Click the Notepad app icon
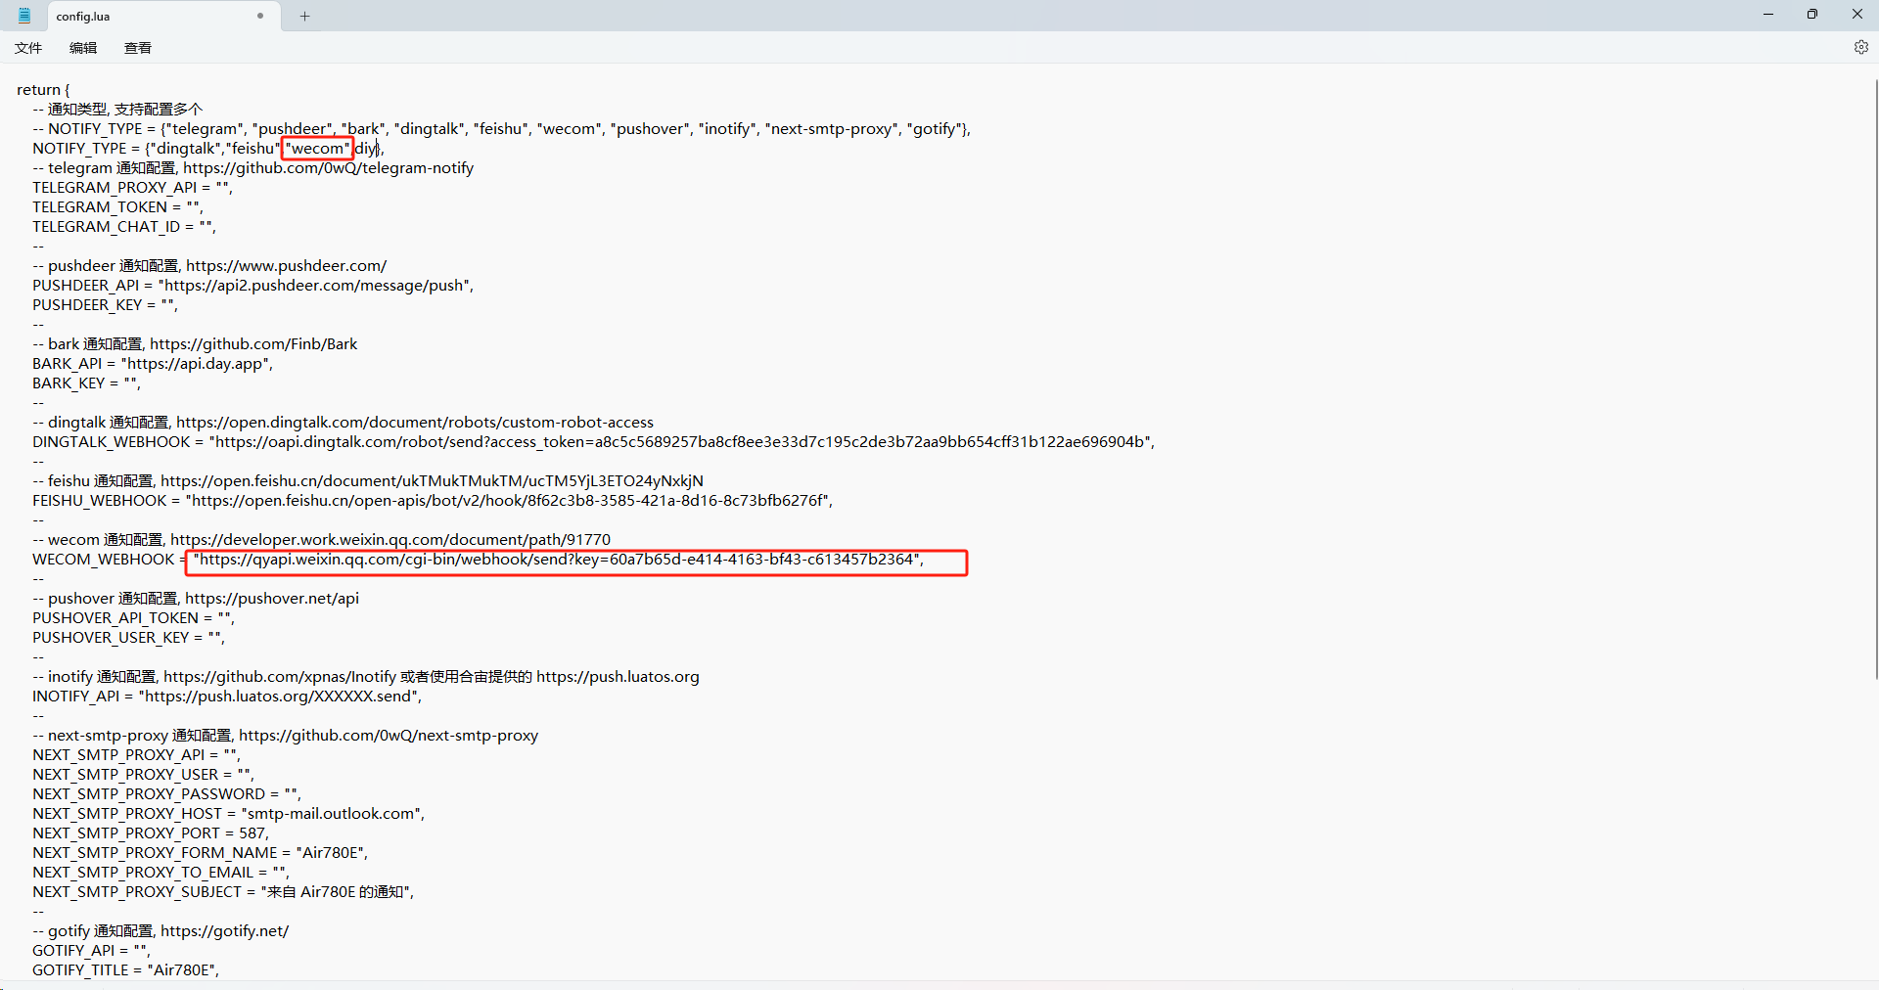 pyautogui.click(x=24, y=16)
